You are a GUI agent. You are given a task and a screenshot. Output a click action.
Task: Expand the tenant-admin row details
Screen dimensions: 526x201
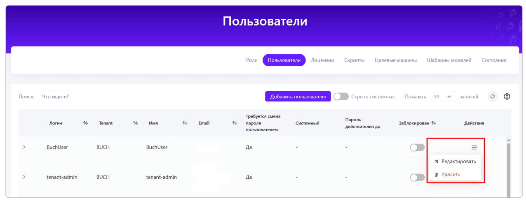23,177
